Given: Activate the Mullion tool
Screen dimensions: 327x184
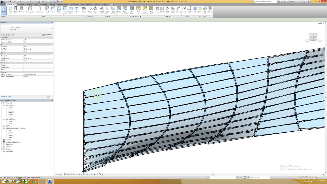Looking at the screenshot, I should click(x=77, y=10).
